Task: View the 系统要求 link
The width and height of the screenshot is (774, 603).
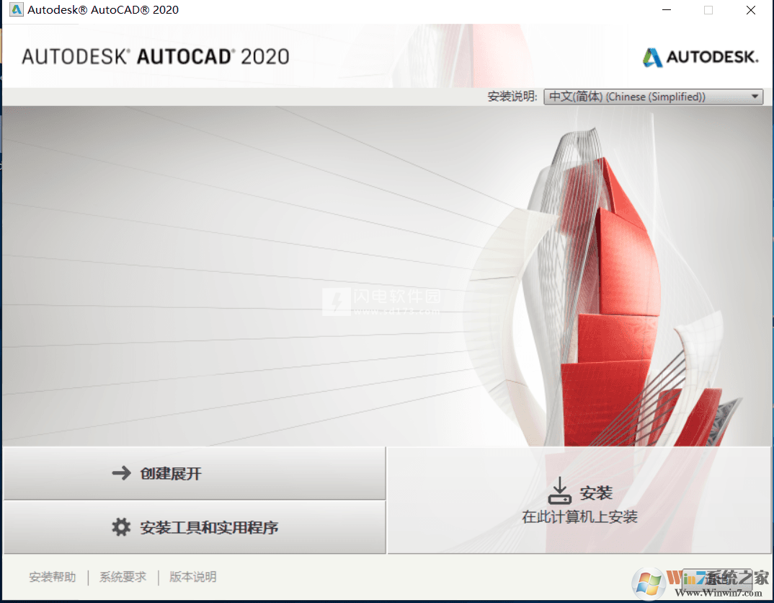Action: (x=123, y=576)
